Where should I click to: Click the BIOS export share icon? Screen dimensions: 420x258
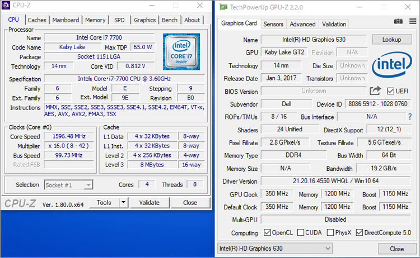375,91
